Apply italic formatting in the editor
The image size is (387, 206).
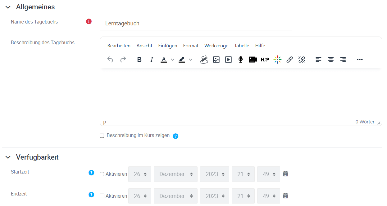[x=151, y=59]
